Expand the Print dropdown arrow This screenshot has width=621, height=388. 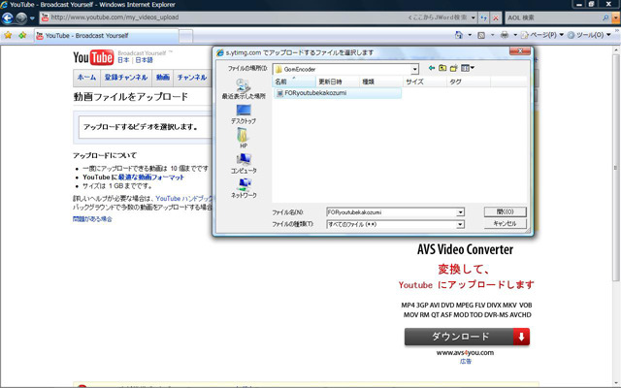[515, 35]
